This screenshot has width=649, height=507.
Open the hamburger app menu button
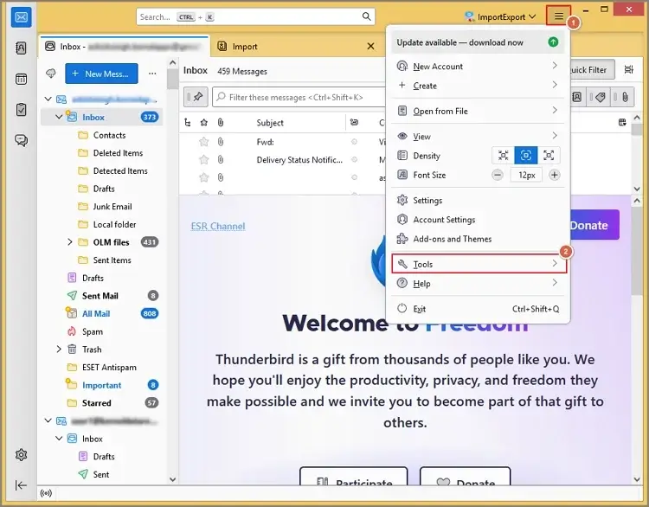pos(559,16)
